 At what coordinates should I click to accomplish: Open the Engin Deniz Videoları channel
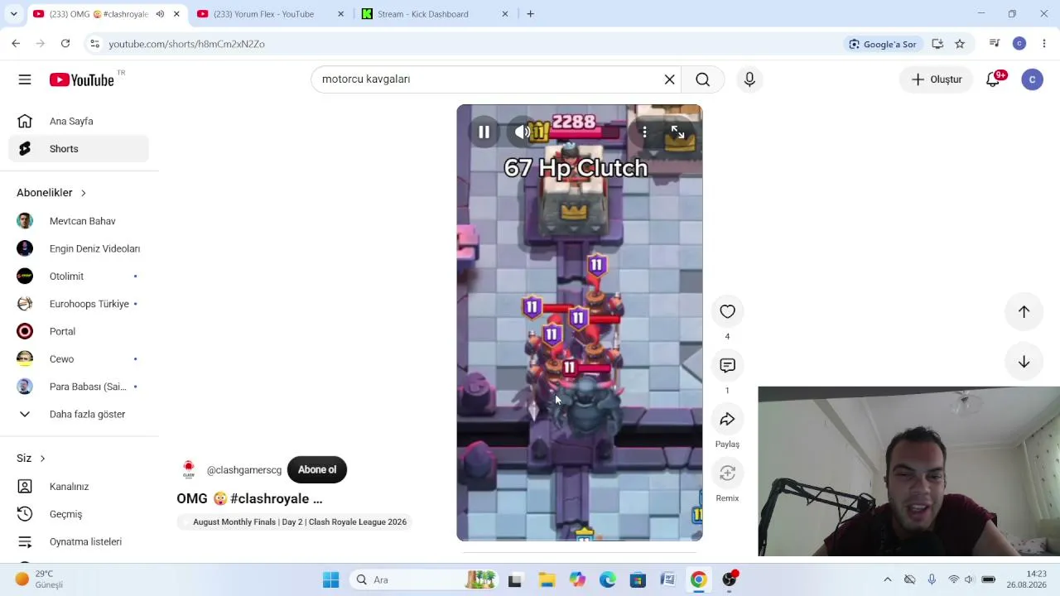pos(79,248)
